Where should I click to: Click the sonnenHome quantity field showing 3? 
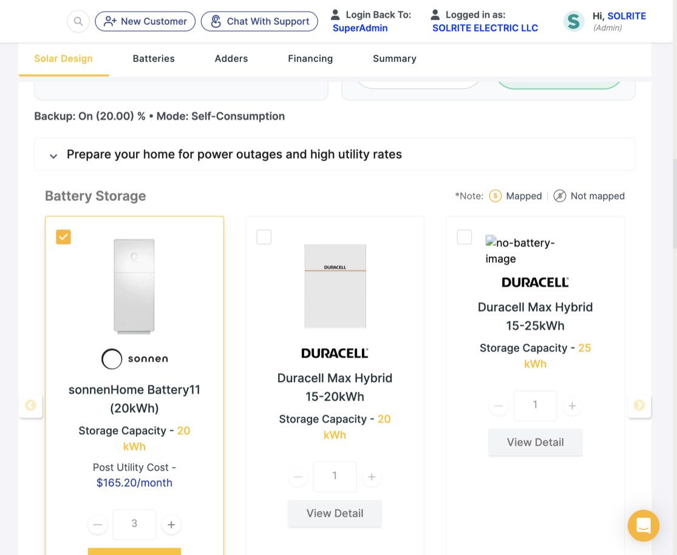coord(134,524)
